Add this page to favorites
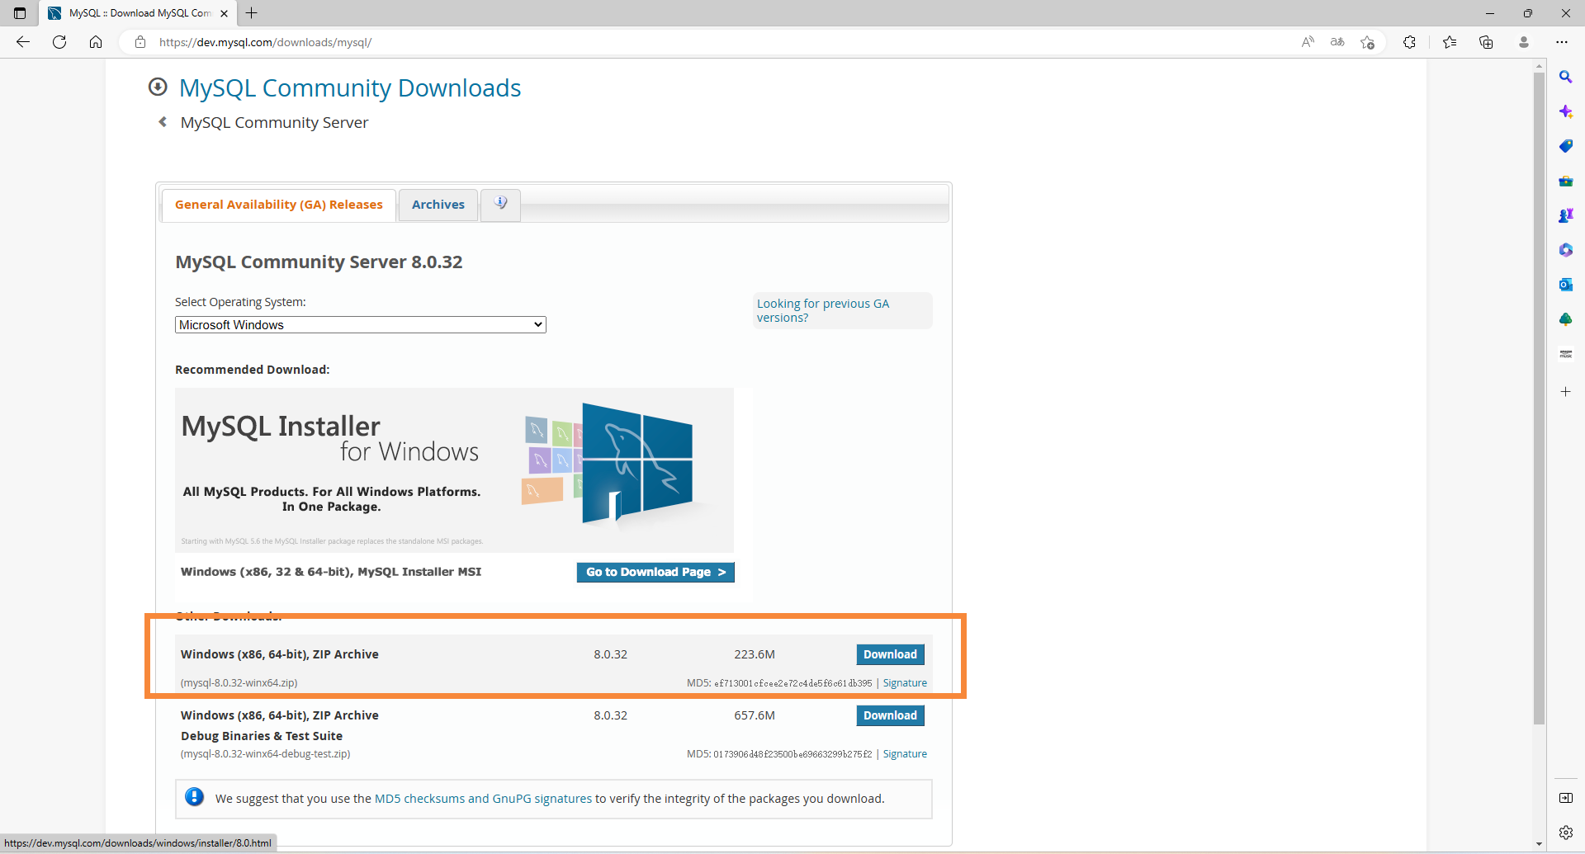1585x854 pixels. [1368, 42]
